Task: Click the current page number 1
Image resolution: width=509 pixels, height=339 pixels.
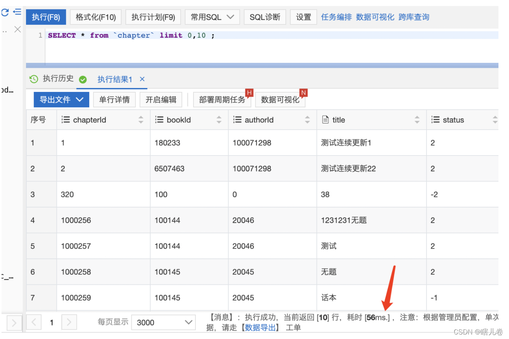Action: pos(52,322)
